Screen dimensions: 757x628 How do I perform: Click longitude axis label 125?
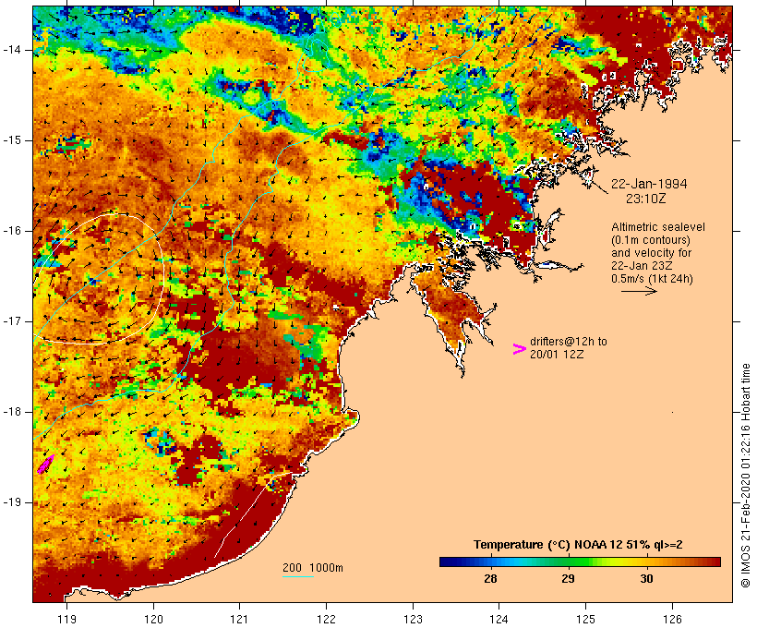point(585,619)
